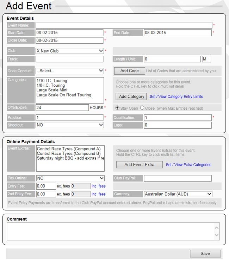
Task: Click the Comment scrollbar down arrow
Action: [x=217, y=235]
